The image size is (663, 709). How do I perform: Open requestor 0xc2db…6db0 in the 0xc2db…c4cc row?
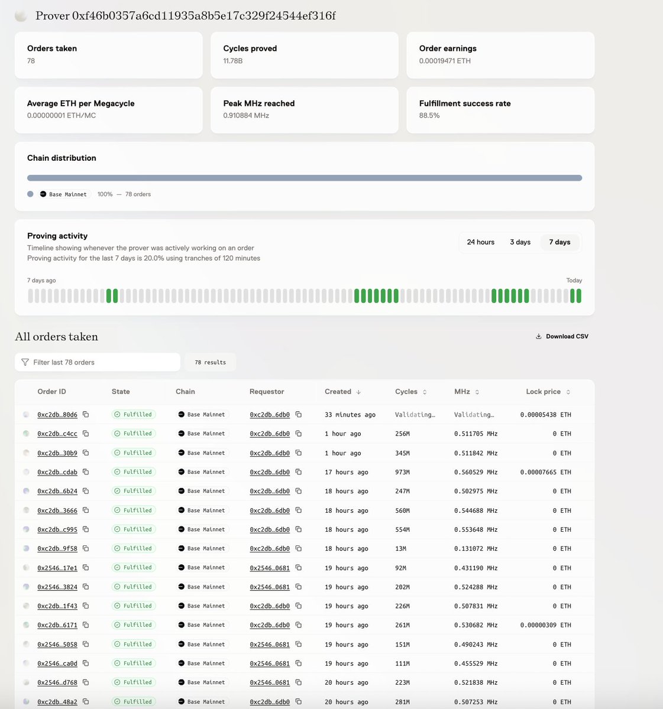point(270,434)
